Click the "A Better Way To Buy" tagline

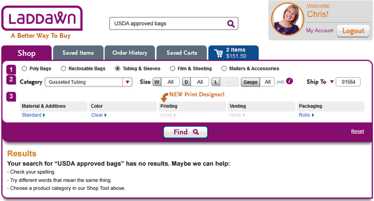(x=41, y=36)
